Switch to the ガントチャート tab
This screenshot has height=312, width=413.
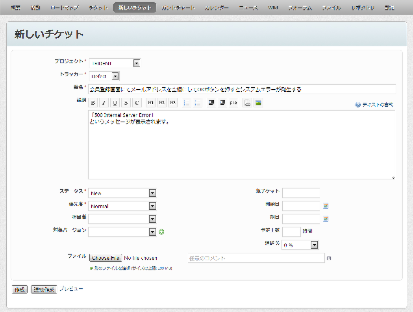pos(178,7)
